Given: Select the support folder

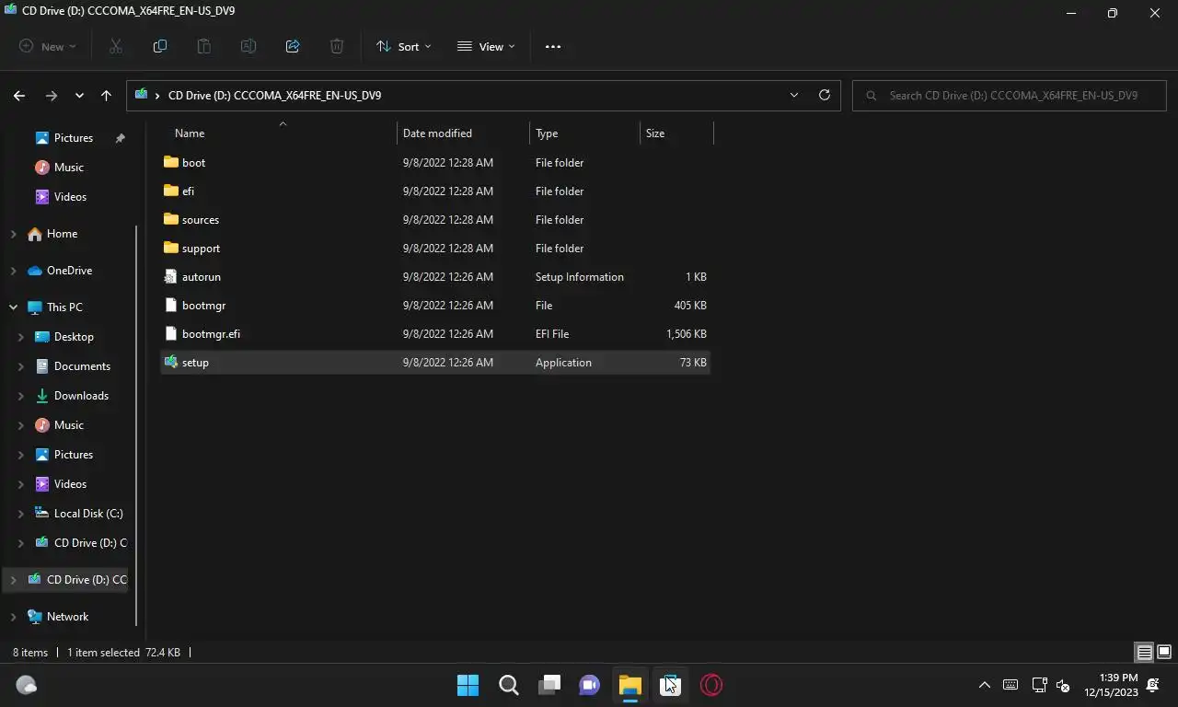Looking at the screenshot, I should 434,248.
